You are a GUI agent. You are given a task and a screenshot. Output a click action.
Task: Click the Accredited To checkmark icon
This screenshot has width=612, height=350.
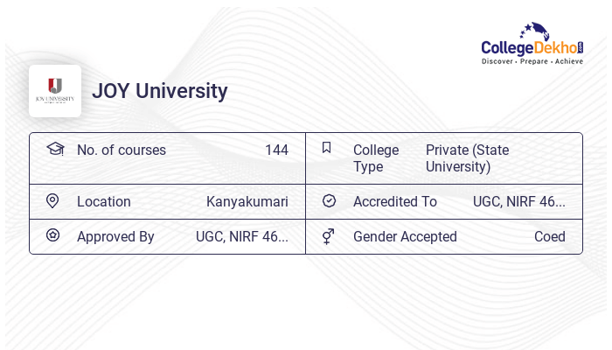coord(329,201)
